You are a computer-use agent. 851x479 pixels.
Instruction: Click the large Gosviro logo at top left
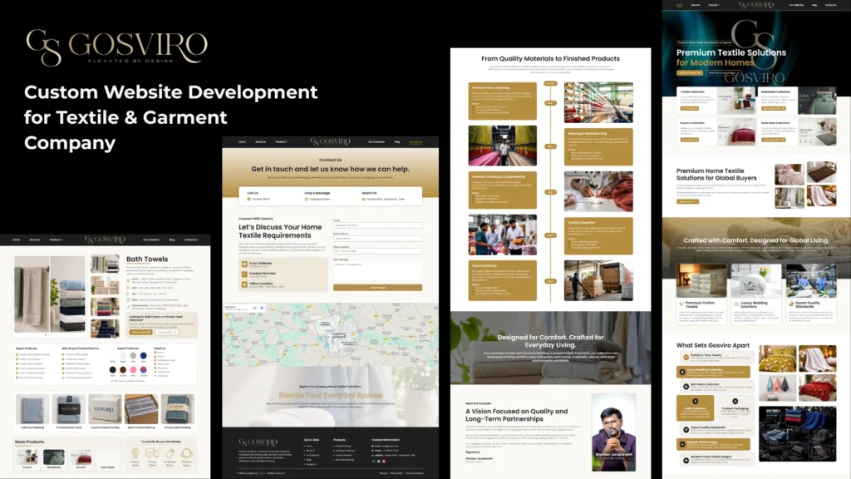click(x=116, y=47)
